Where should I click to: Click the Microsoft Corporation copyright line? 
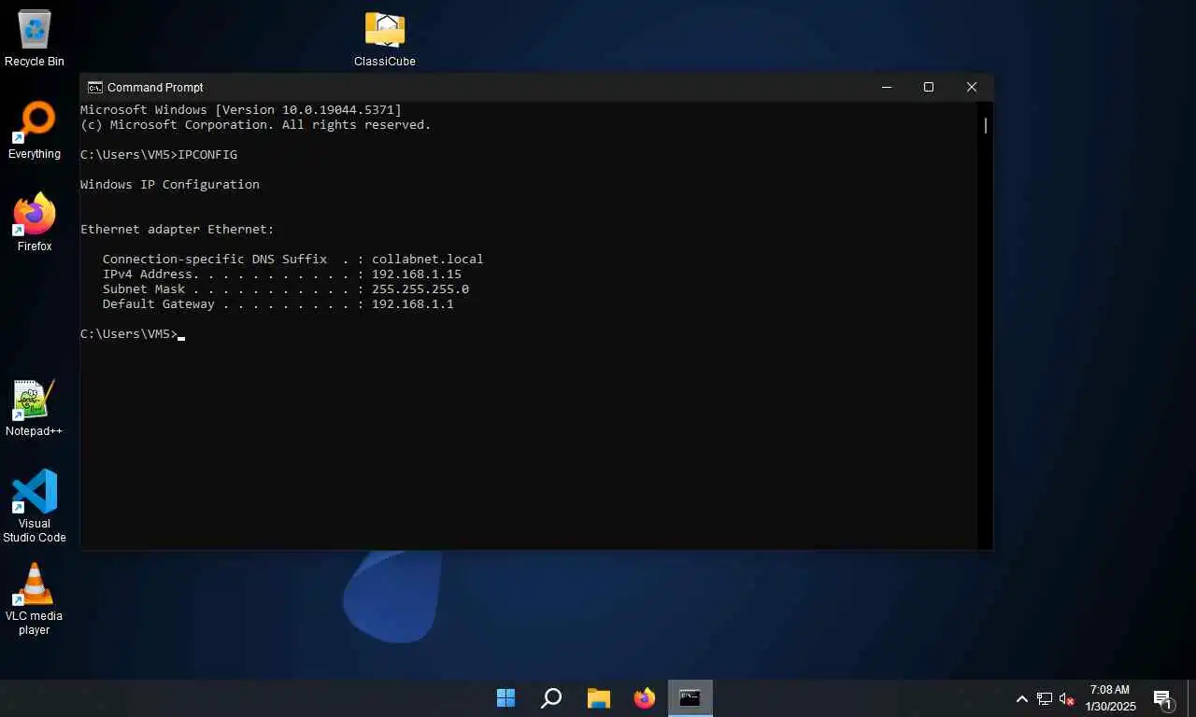pyautogui.click(x=256, y=125)
